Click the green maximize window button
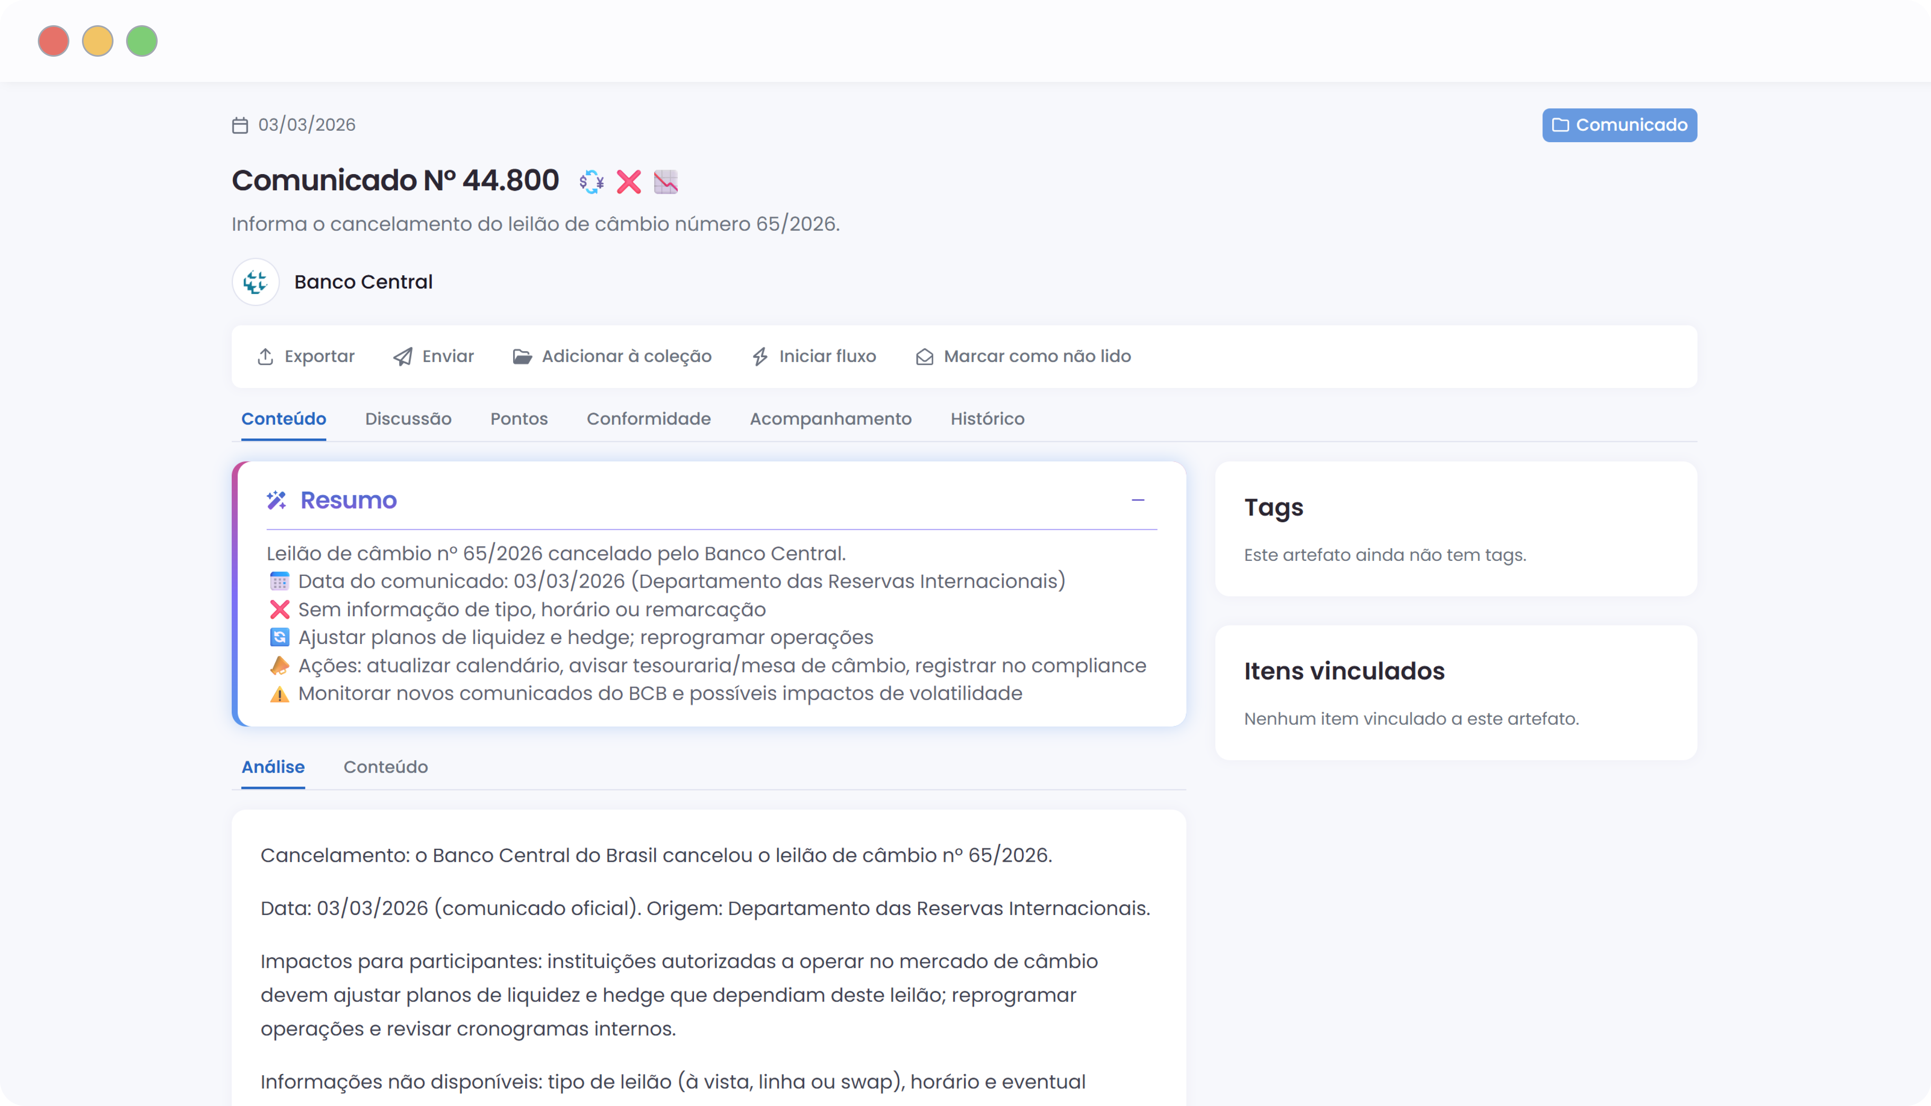 141,41
